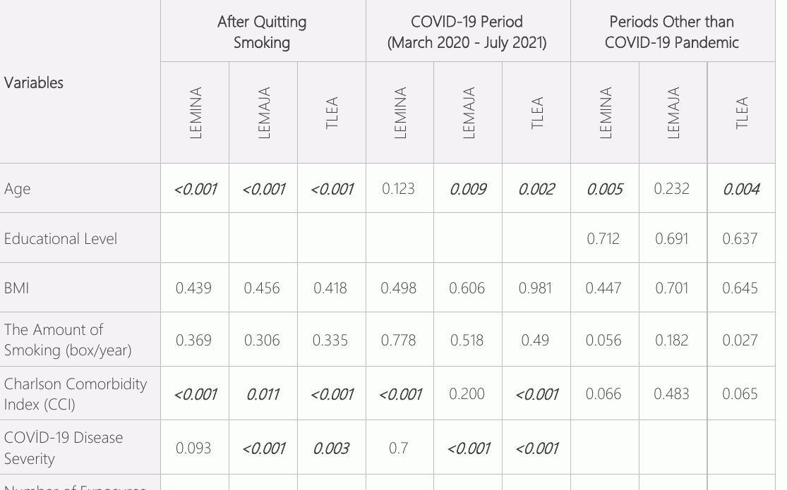Select Periods Other than COVID-19 Pandemic header

tap(671, 32)
